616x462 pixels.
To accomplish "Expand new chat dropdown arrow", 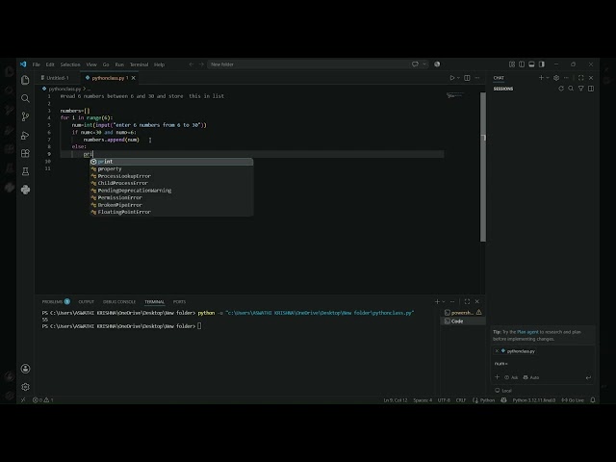I will 548,78.
